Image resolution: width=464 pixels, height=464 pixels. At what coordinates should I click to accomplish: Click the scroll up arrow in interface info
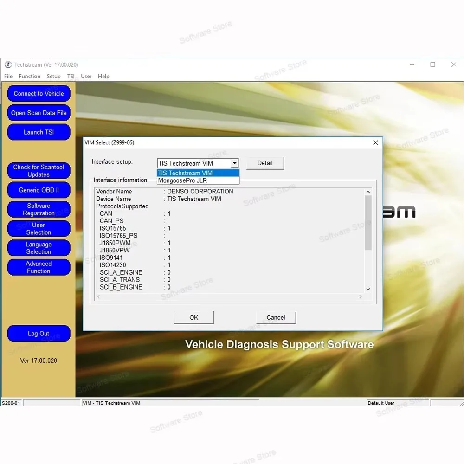(368, 192)
